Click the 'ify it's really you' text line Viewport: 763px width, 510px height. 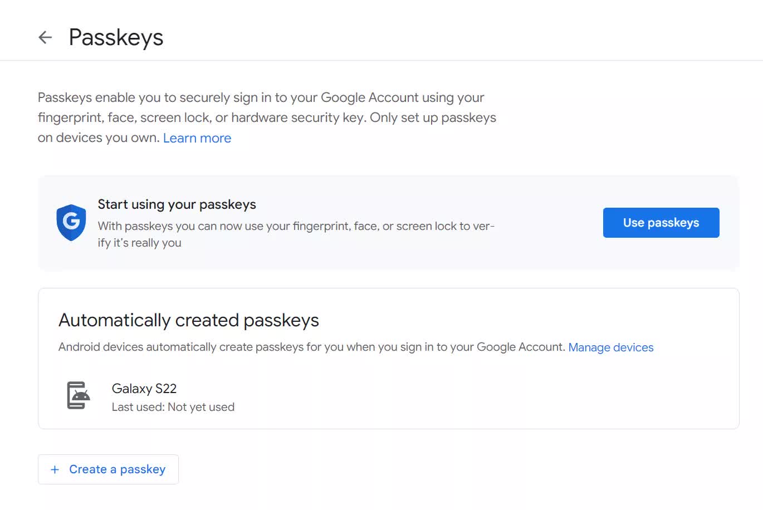click(x=140, y=243)
